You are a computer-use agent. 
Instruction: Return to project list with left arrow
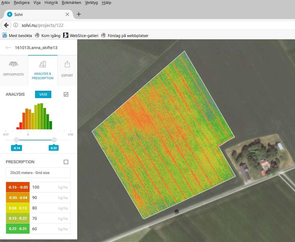coord(8,48)
